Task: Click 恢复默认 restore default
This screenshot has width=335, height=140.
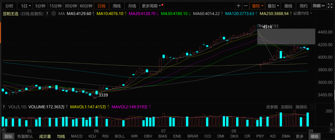Action: coord(25,136)
